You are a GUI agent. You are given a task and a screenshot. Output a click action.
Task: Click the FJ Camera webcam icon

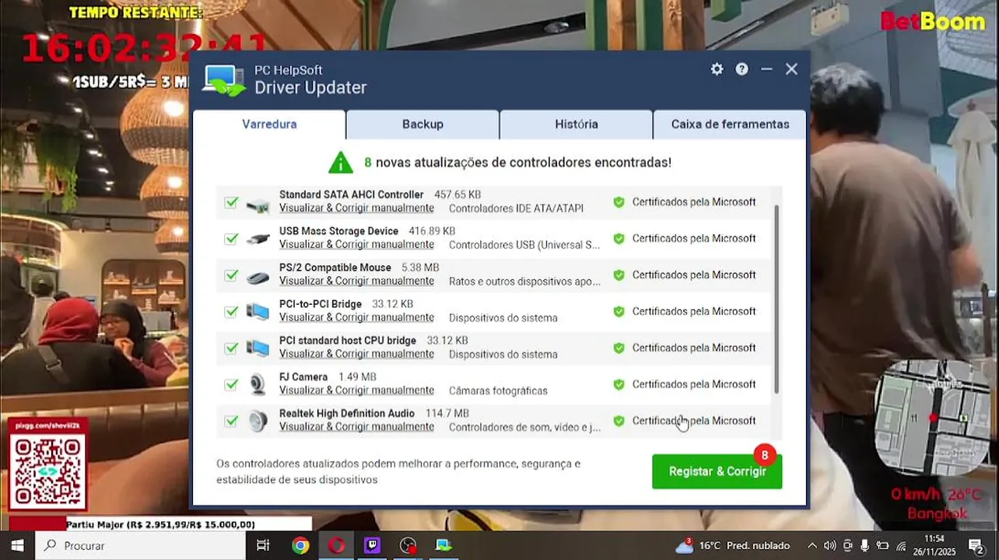coord(258,384)
